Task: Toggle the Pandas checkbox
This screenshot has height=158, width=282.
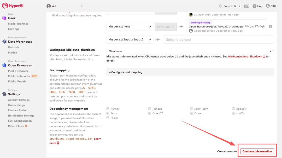Action: coord(150,109)
